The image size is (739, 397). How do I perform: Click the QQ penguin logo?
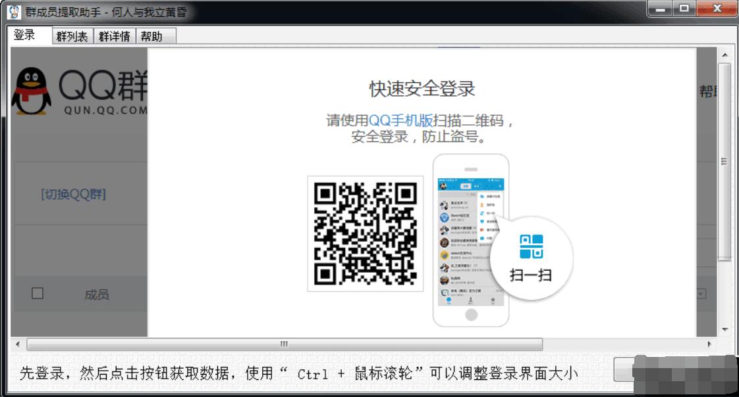(x=31, y=91)
